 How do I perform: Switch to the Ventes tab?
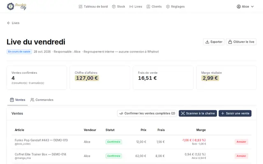point(18,100)
